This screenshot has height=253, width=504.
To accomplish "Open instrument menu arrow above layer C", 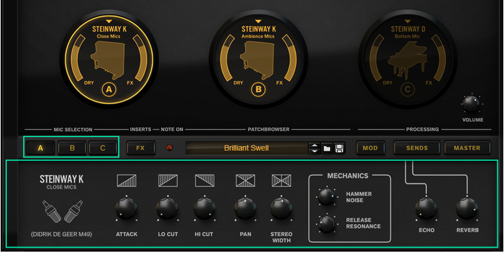I will click(408, 22).
